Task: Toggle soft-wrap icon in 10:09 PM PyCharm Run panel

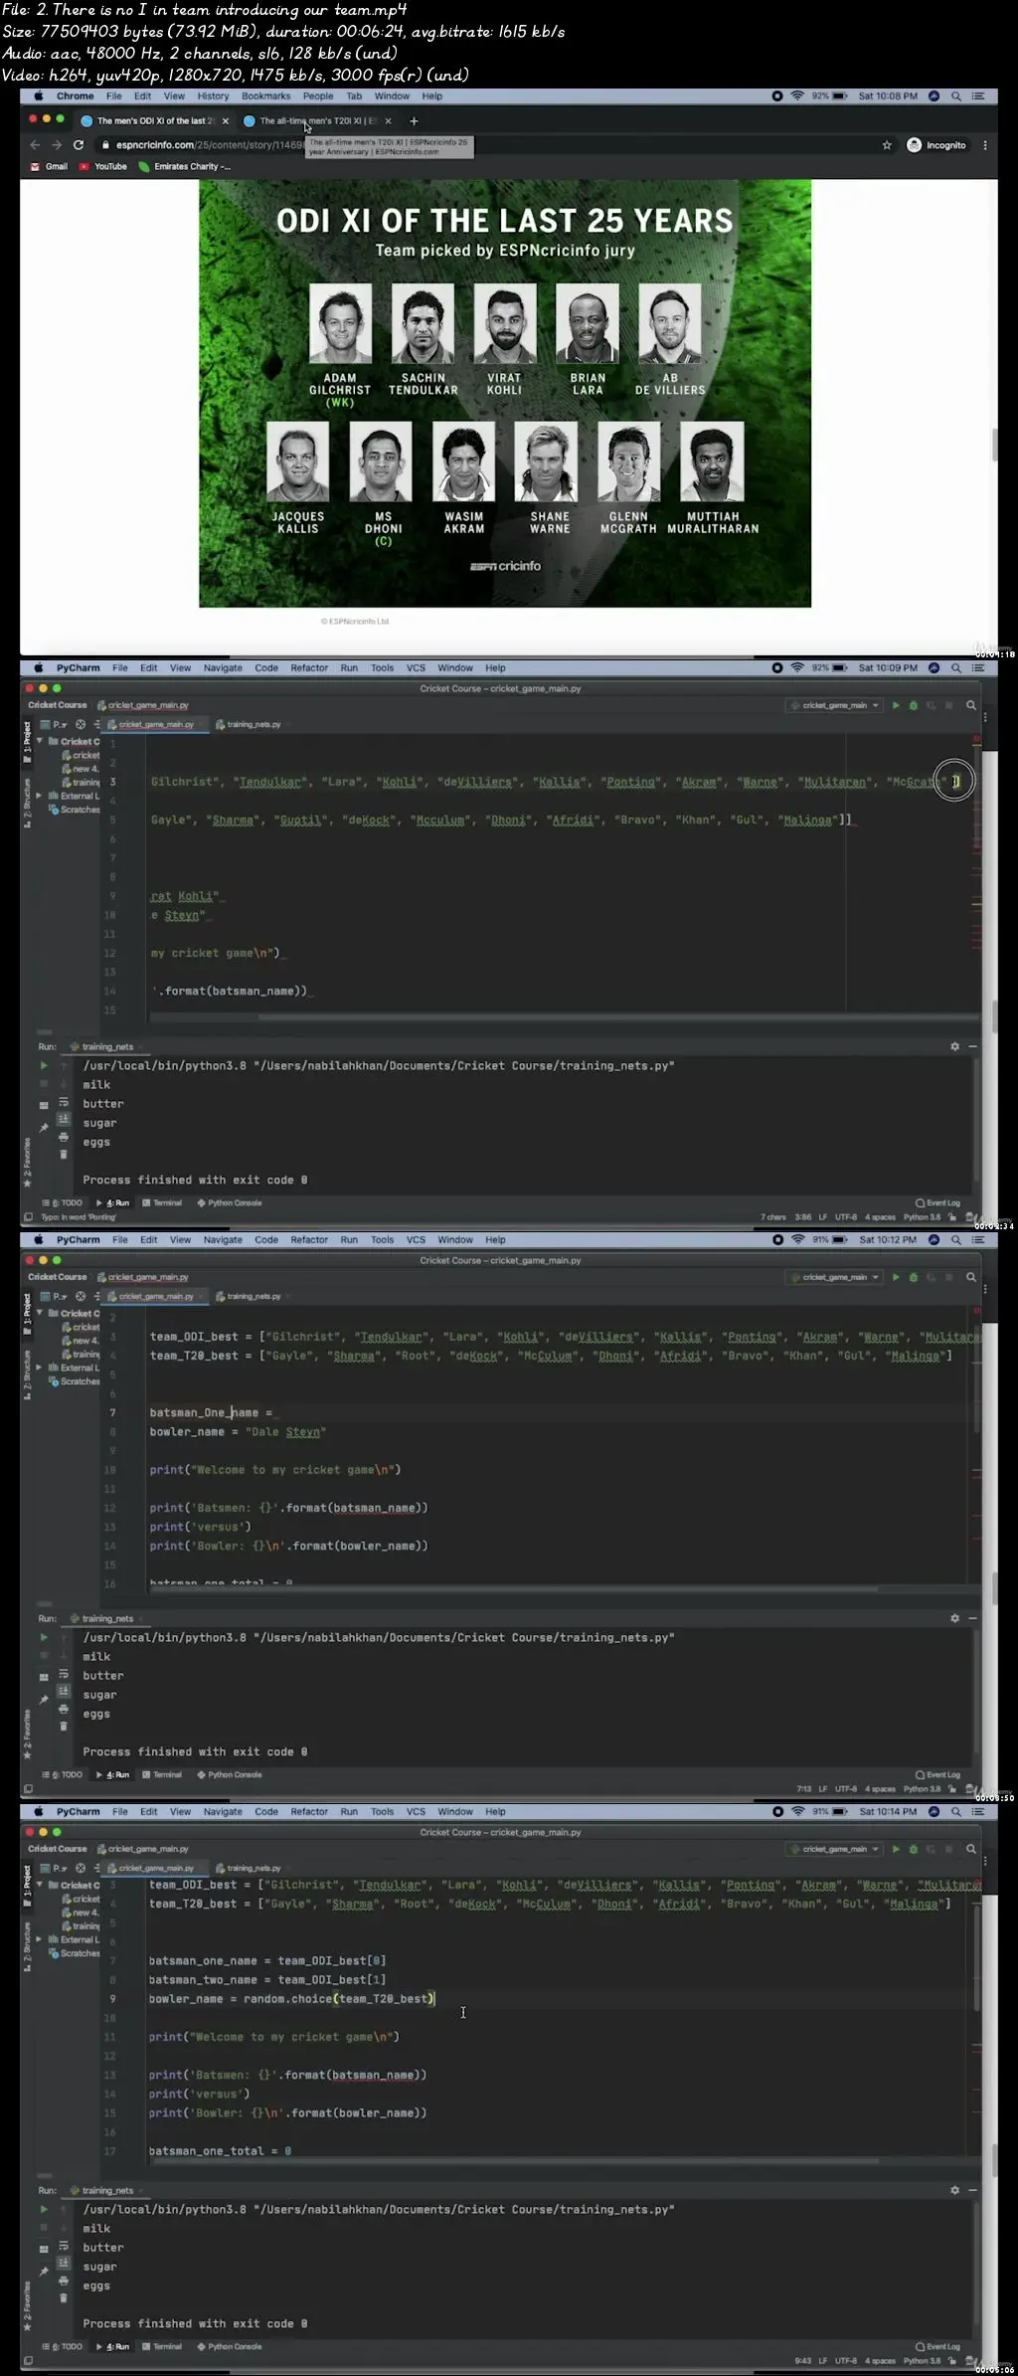Action: click(x=64, y=1102)
